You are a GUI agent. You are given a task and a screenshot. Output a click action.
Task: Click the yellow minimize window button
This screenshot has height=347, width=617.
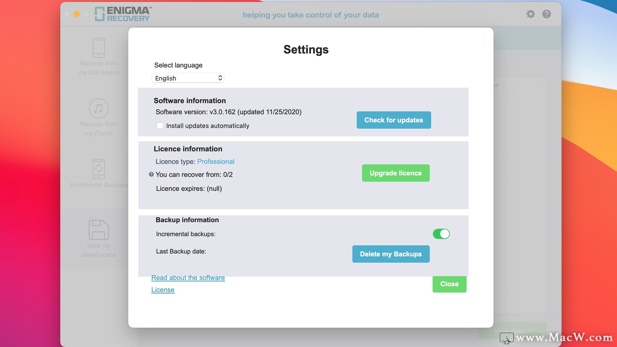76,14
